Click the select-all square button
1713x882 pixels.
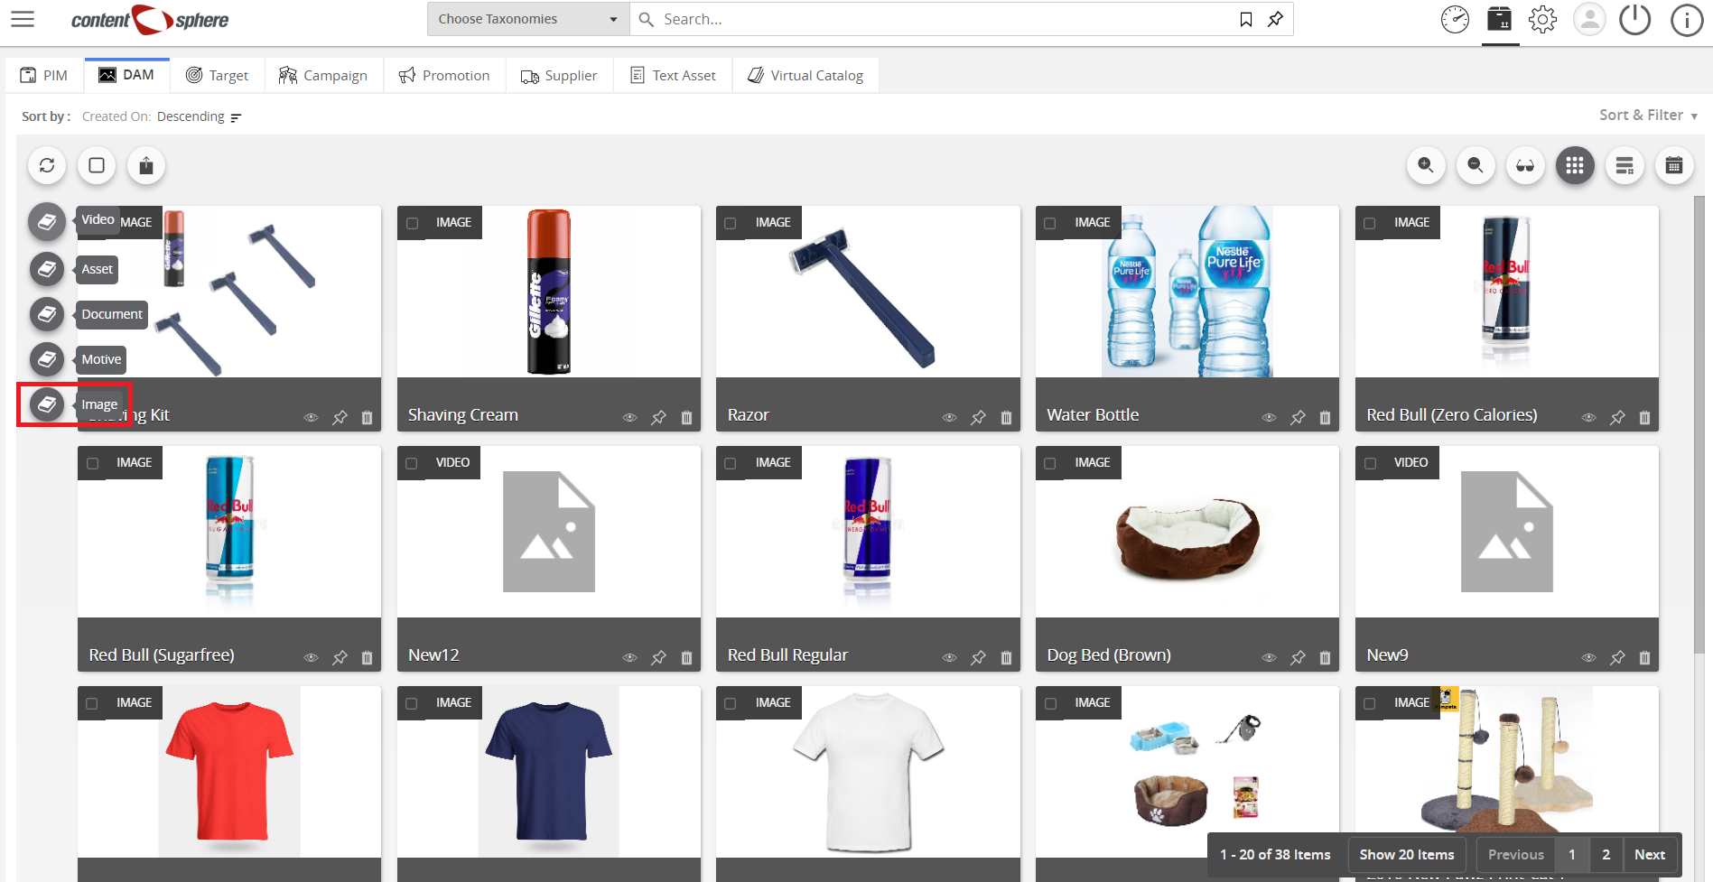point(97,165)
